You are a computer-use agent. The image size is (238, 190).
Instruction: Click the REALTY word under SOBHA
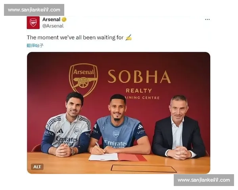pos(139,91)
